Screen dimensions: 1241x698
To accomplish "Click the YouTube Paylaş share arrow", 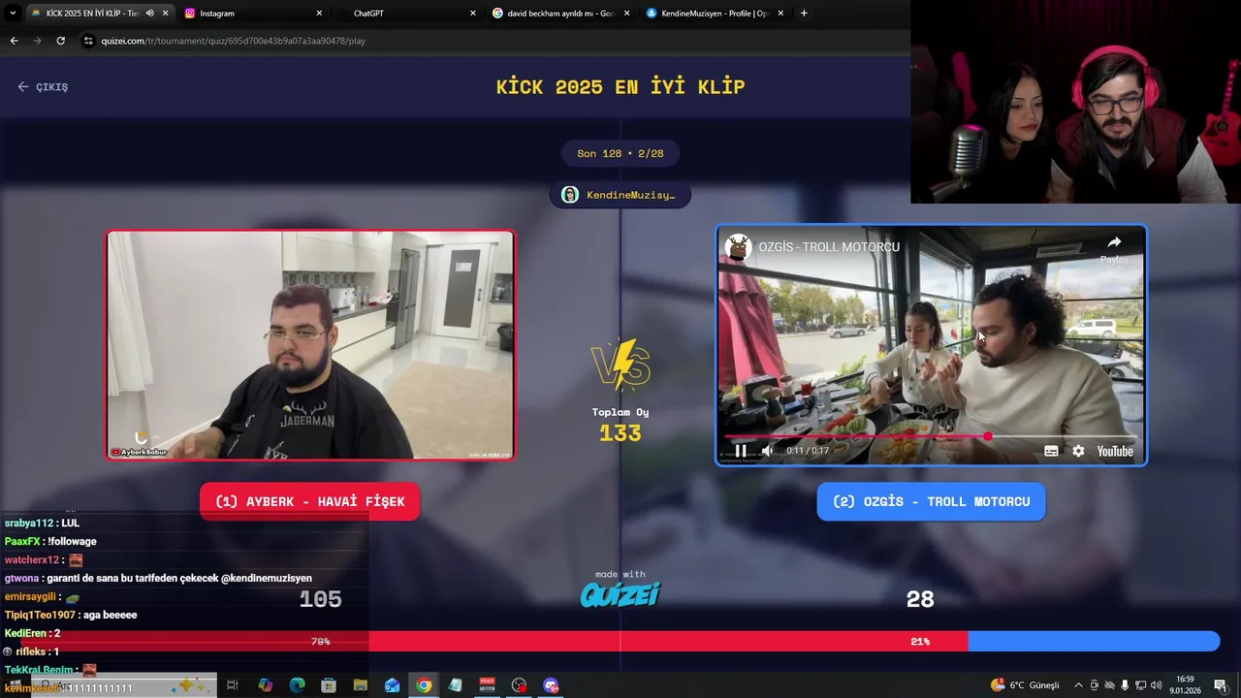I will 1114,248.
